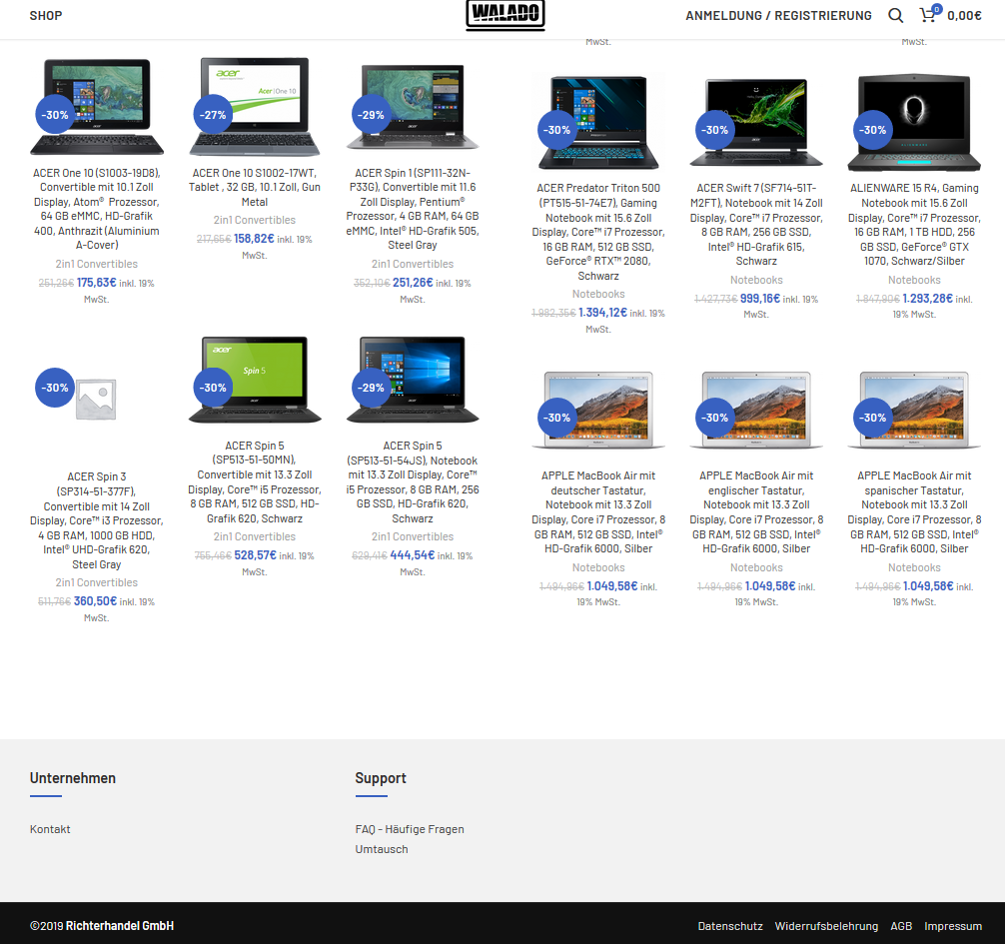Viewport: 1005px width, 944px height.
Task: Click the 528,57€ sale price
Action: (x=255, y=555)
